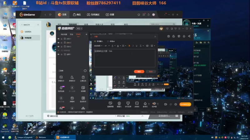Expand speaker options arrow
250x140 pixels.
pyautogui.click(x=158, y=104)
